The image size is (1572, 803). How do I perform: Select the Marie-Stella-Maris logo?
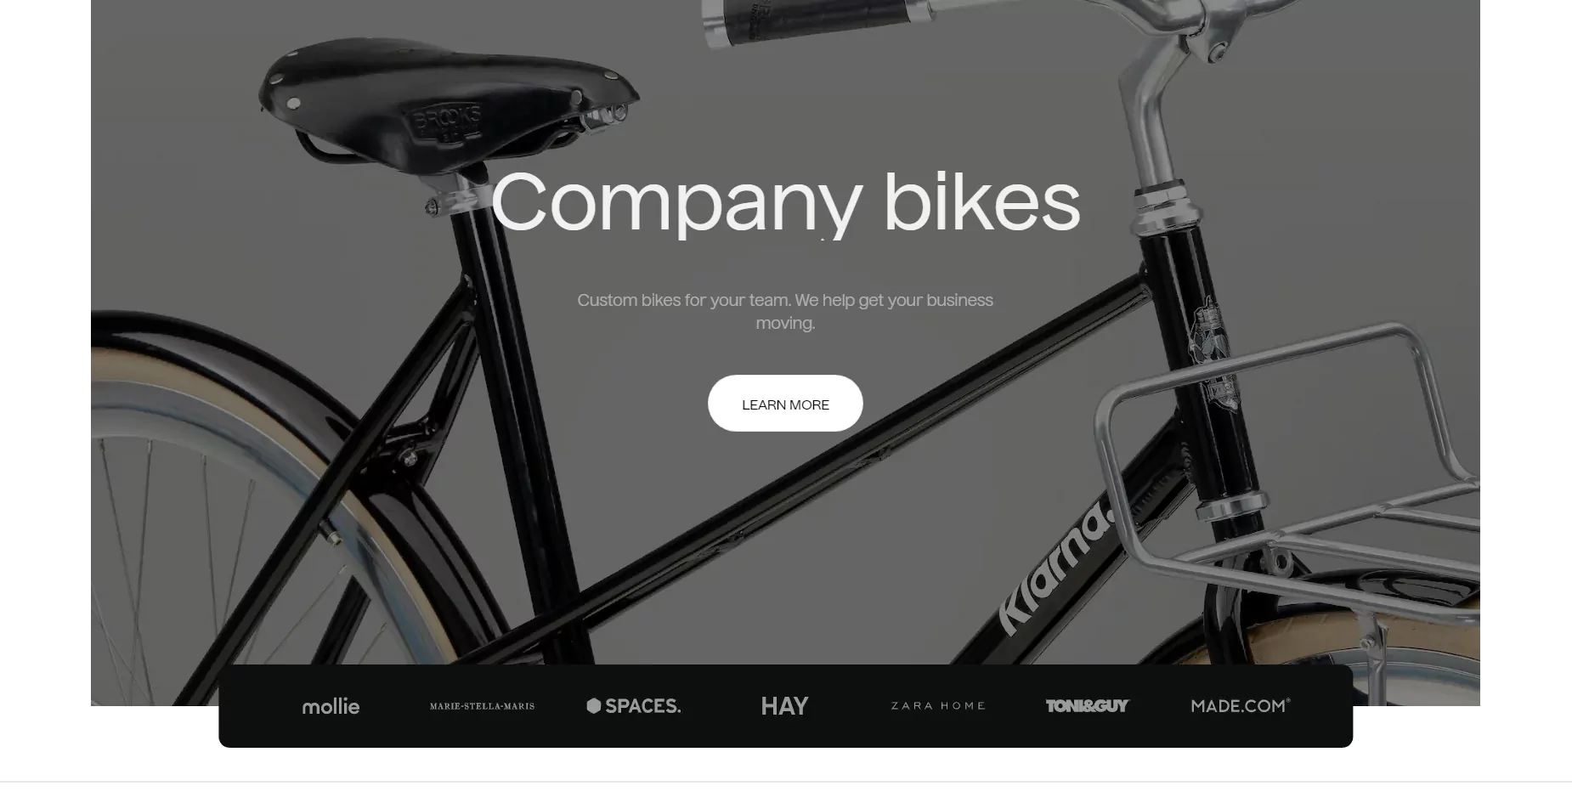[x=482, y=706]
